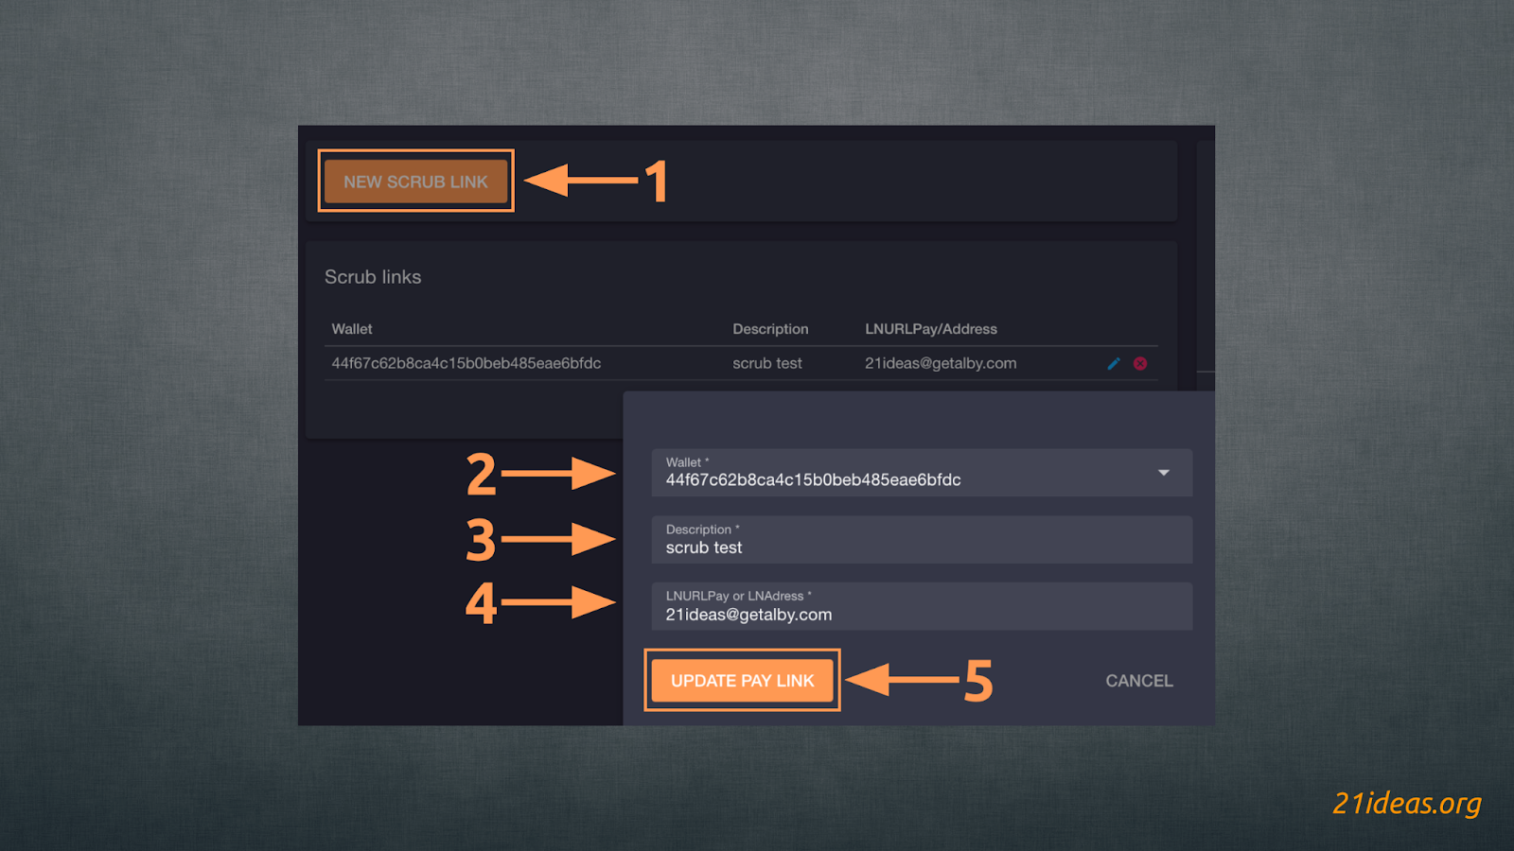Viewport: 1514px width, 851px height.
Task: Click the NEW SCRUB LINK button
Action: click(x=415, y=182)
